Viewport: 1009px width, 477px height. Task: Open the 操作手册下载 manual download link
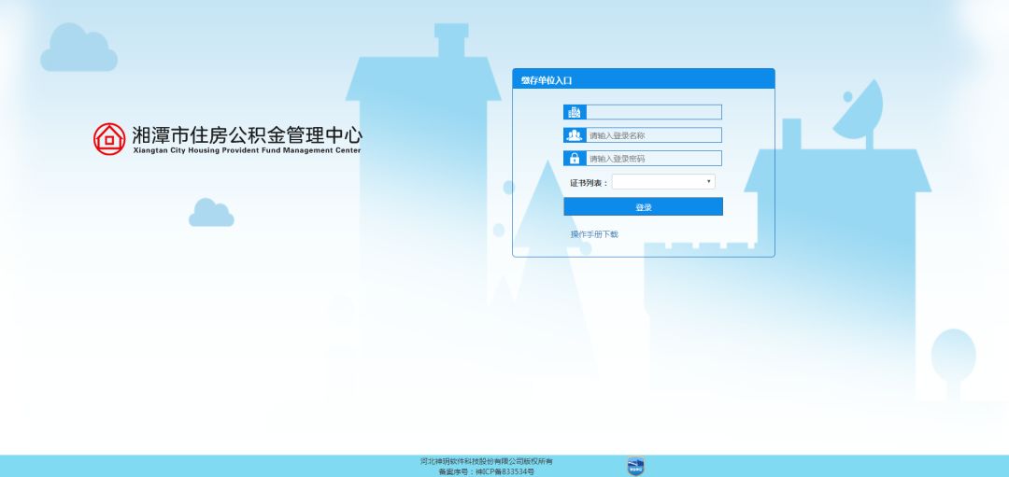[594, 234]
